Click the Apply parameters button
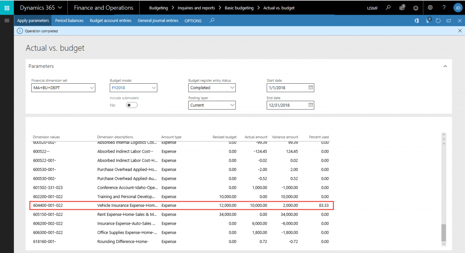465x253 pixels. pyautogui.click(x=33, y=21)
